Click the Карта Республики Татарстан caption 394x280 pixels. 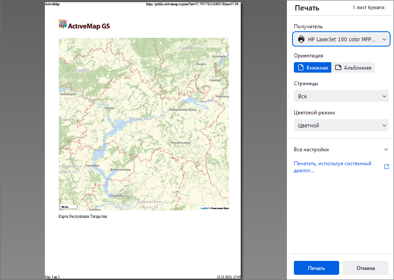(x=82, y=216)
